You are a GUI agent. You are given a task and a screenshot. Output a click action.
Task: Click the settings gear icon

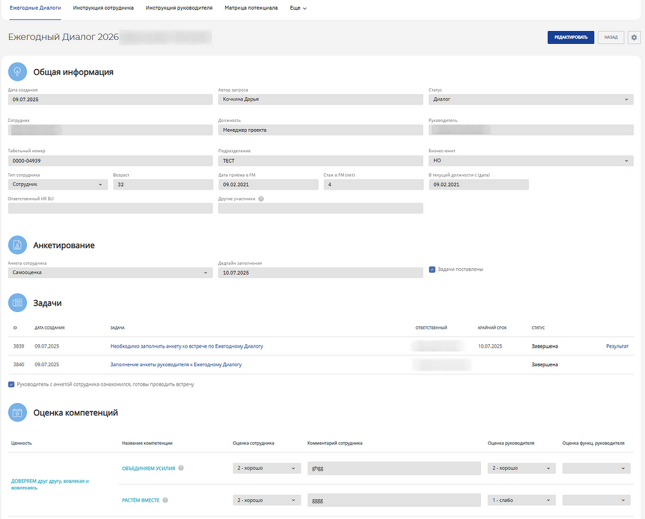pos(634,37)
